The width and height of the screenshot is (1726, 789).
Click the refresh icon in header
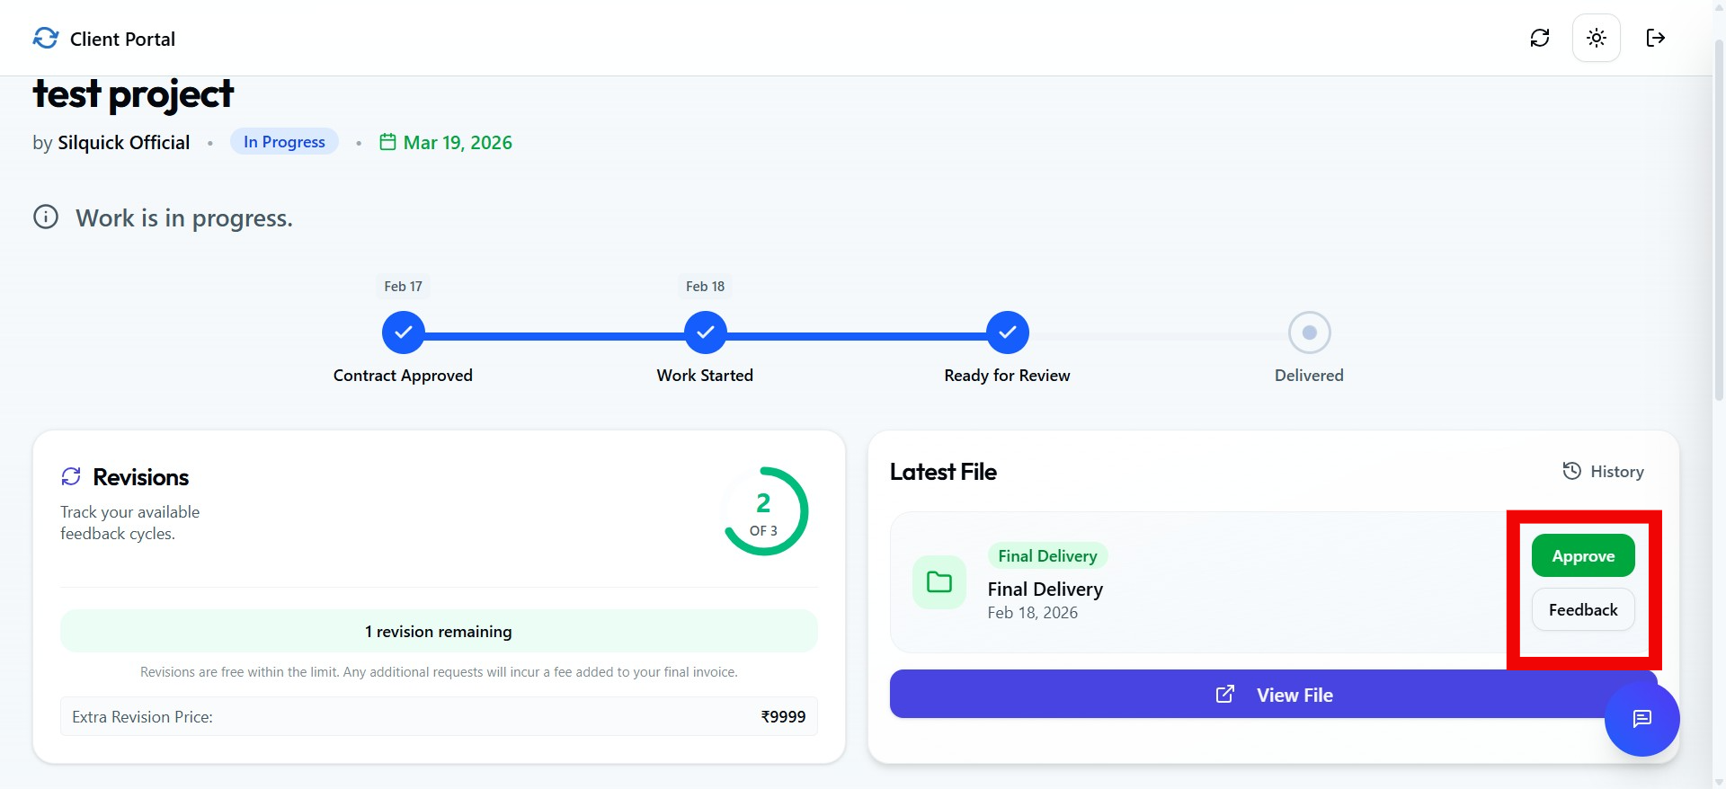click(x=1540, y=38)
